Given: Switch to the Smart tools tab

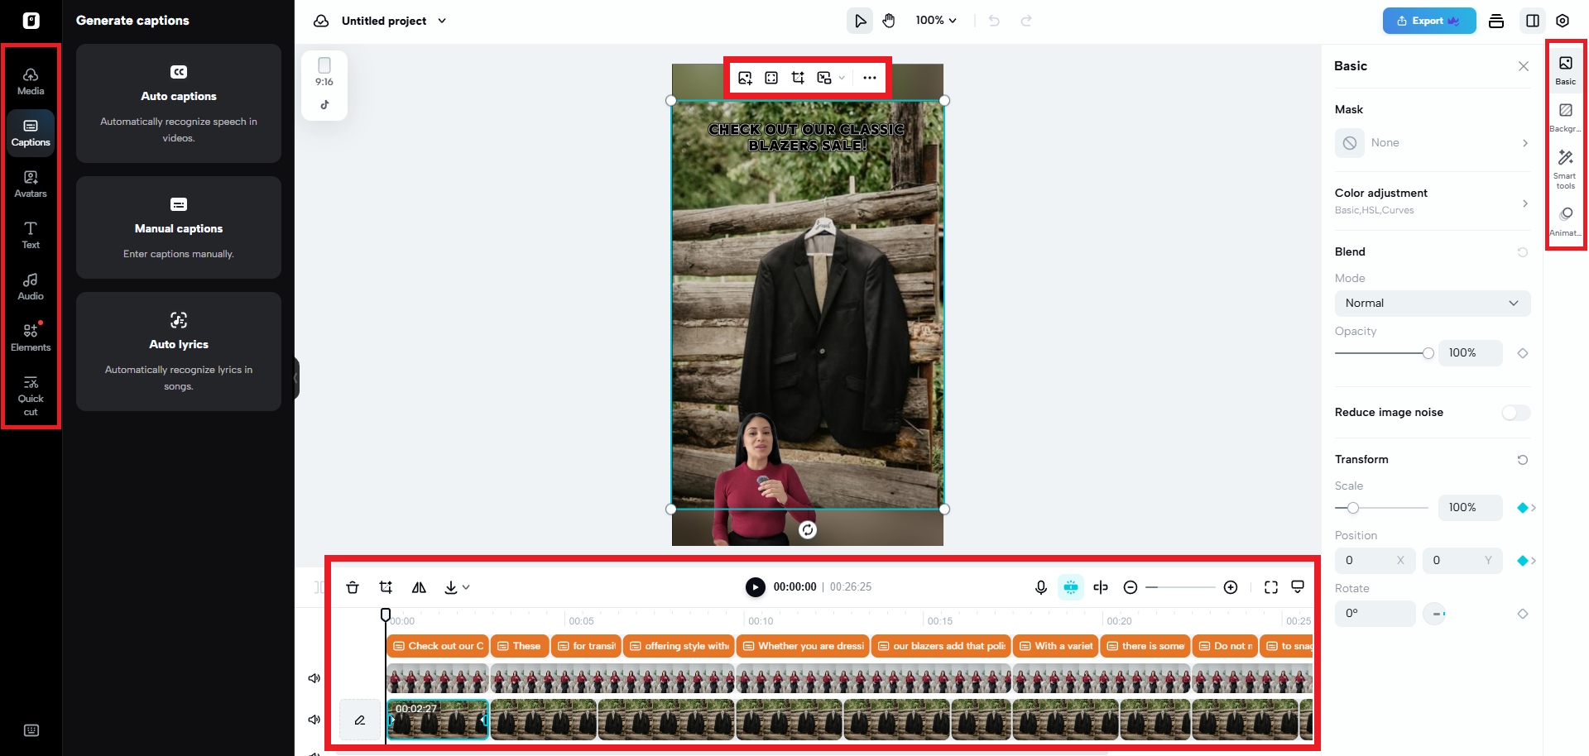Looking at the screenshot, I should [x=1565, y=169].
